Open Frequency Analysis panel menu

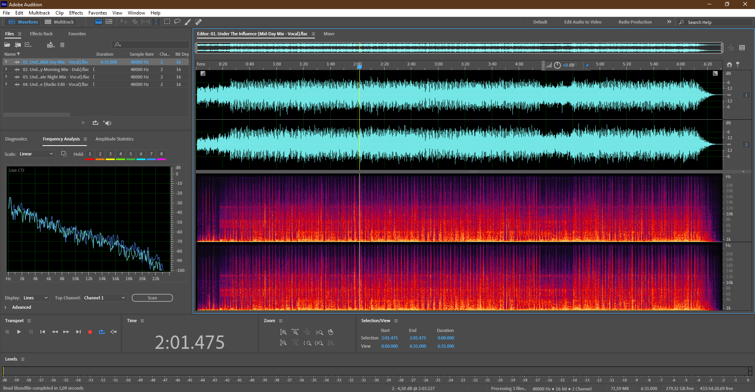tap(85, 139)
